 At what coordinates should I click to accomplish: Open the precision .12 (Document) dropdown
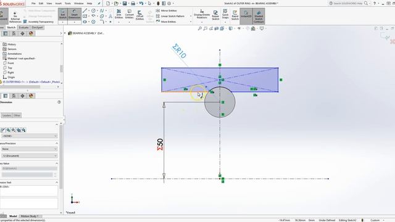(30, 156)
